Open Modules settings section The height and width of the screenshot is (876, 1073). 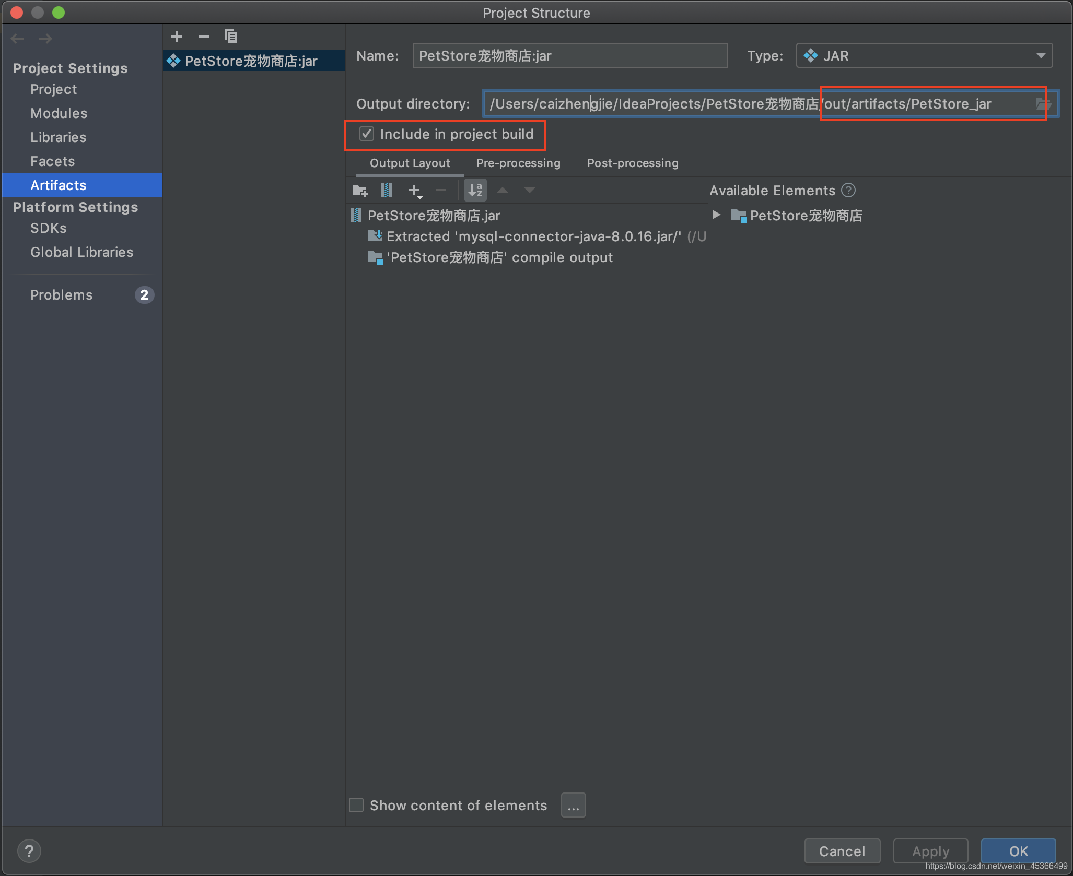59,113
